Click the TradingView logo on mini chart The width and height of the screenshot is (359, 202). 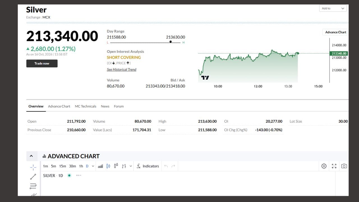click(205, 78)
